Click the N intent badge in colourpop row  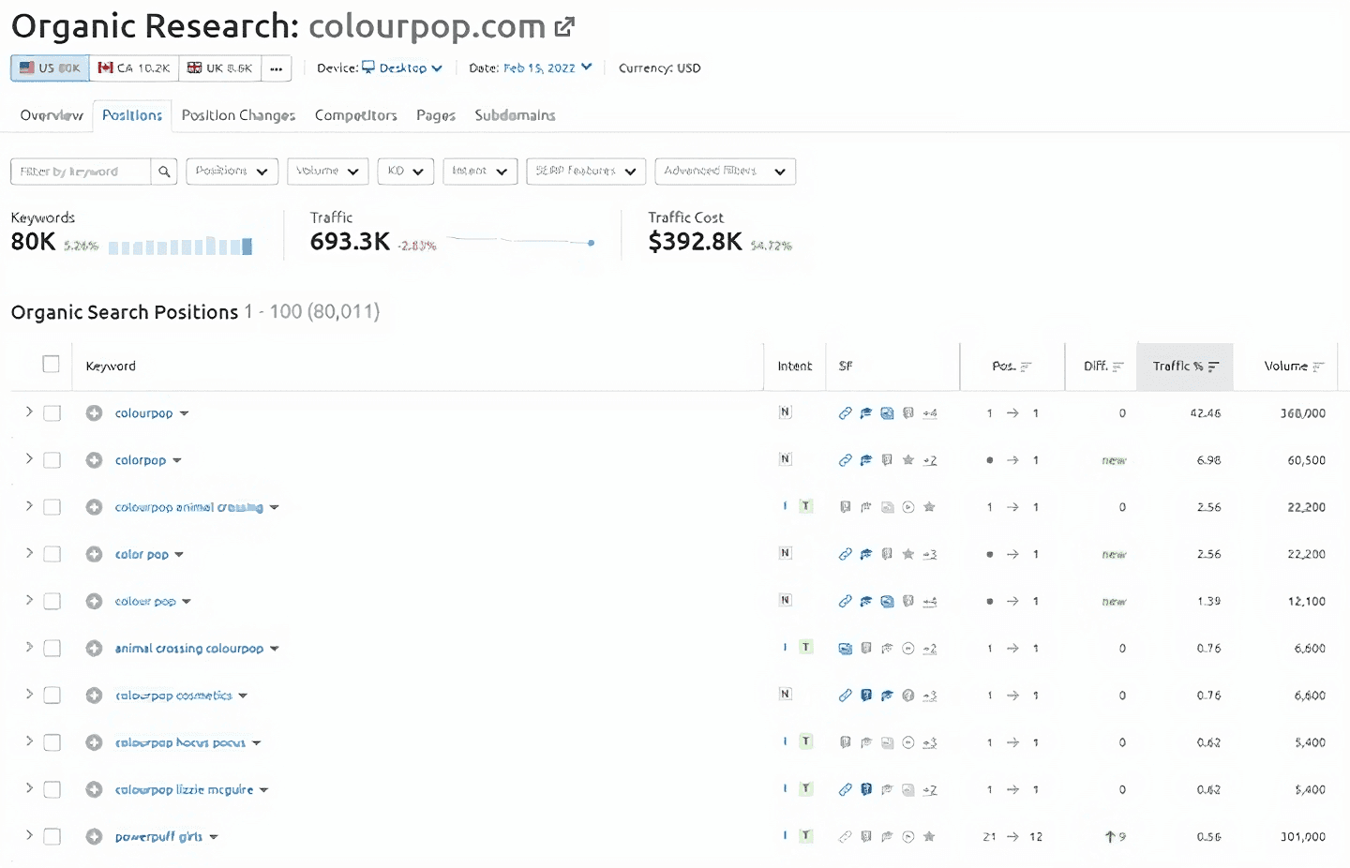point(786,412)
